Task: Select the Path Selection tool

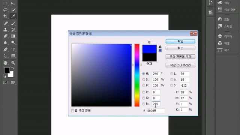Action: [5, 56]
